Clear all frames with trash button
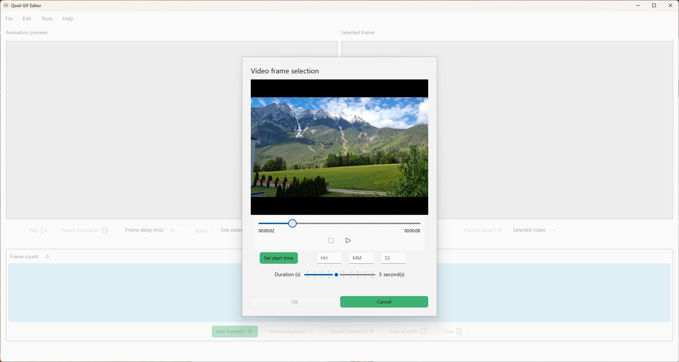679x362 pixels. [452, 331]
